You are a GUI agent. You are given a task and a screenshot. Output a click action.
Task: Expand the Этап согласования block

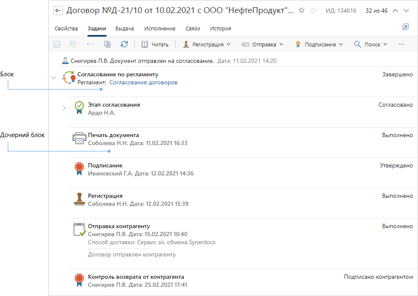(x=64, y=108)
